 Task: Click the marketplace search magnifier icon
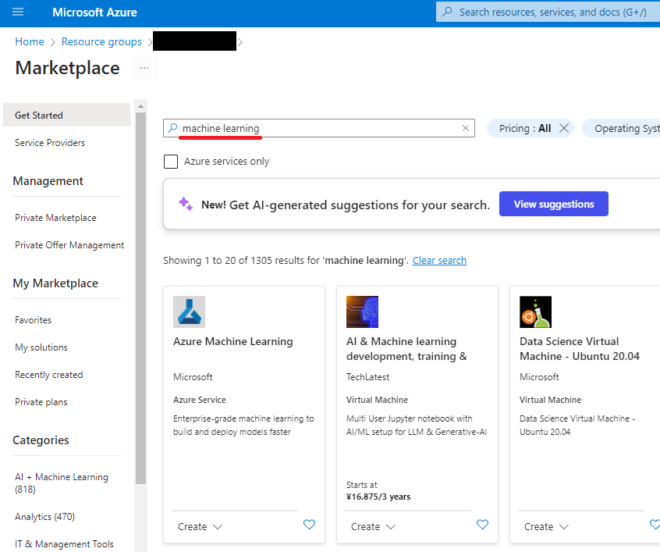coord(172,128)
